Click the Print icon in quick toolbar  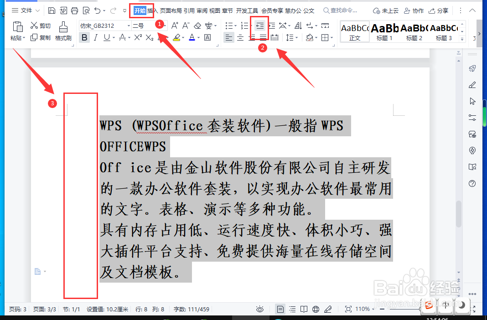pyautogui.click(x=74, y=11)
